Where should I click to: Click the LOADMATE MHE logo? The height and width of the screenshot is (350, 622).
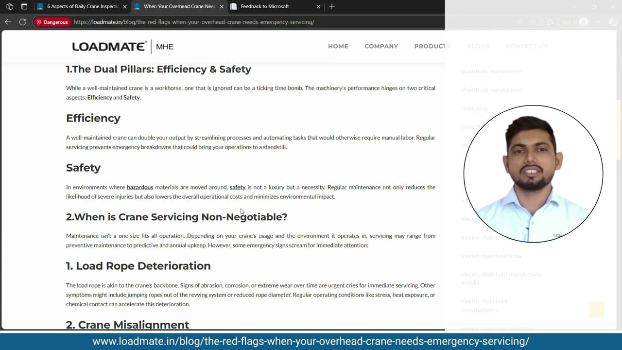[123, 46]
